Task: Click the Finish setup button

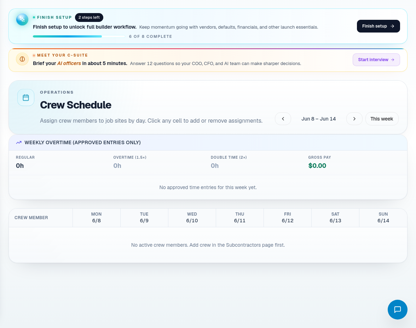Action: pyautogui.click(x=379, y=26)
